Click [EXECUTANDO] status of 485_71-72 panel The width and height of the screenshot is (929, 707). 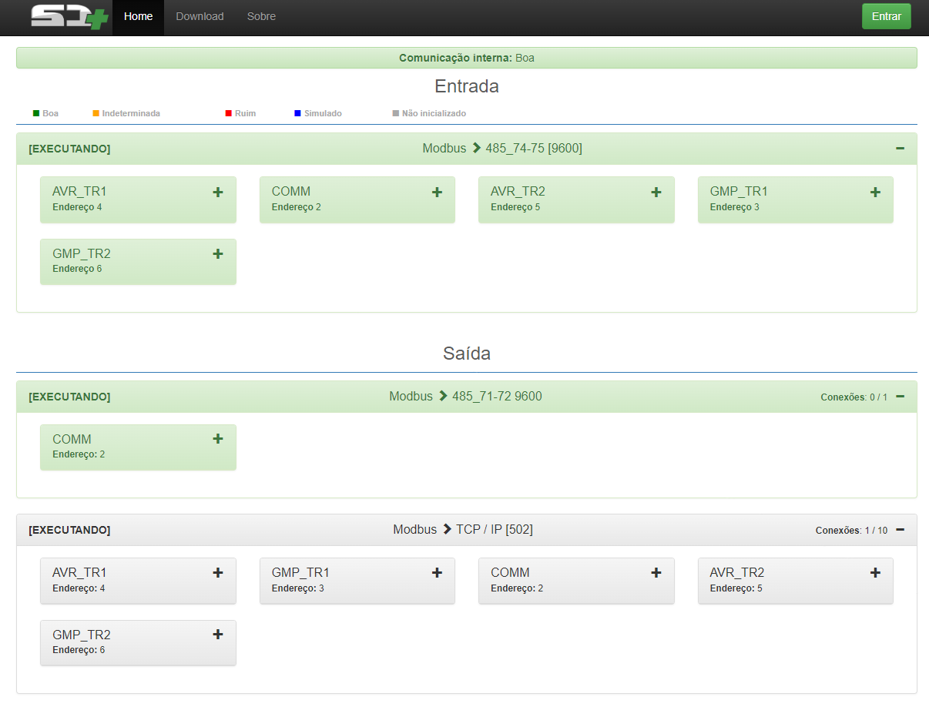69,397
